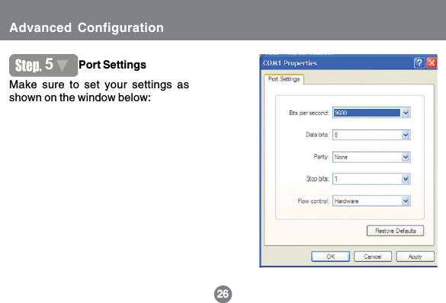This screenshot has height=303, width=446.
Task: Click the Apply button
Action: click(416, 257)
